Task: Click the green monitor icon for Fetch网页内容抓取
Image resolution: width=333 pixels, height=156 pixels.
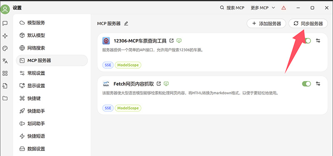Action: pyautogui.click(x=166, y=84)
